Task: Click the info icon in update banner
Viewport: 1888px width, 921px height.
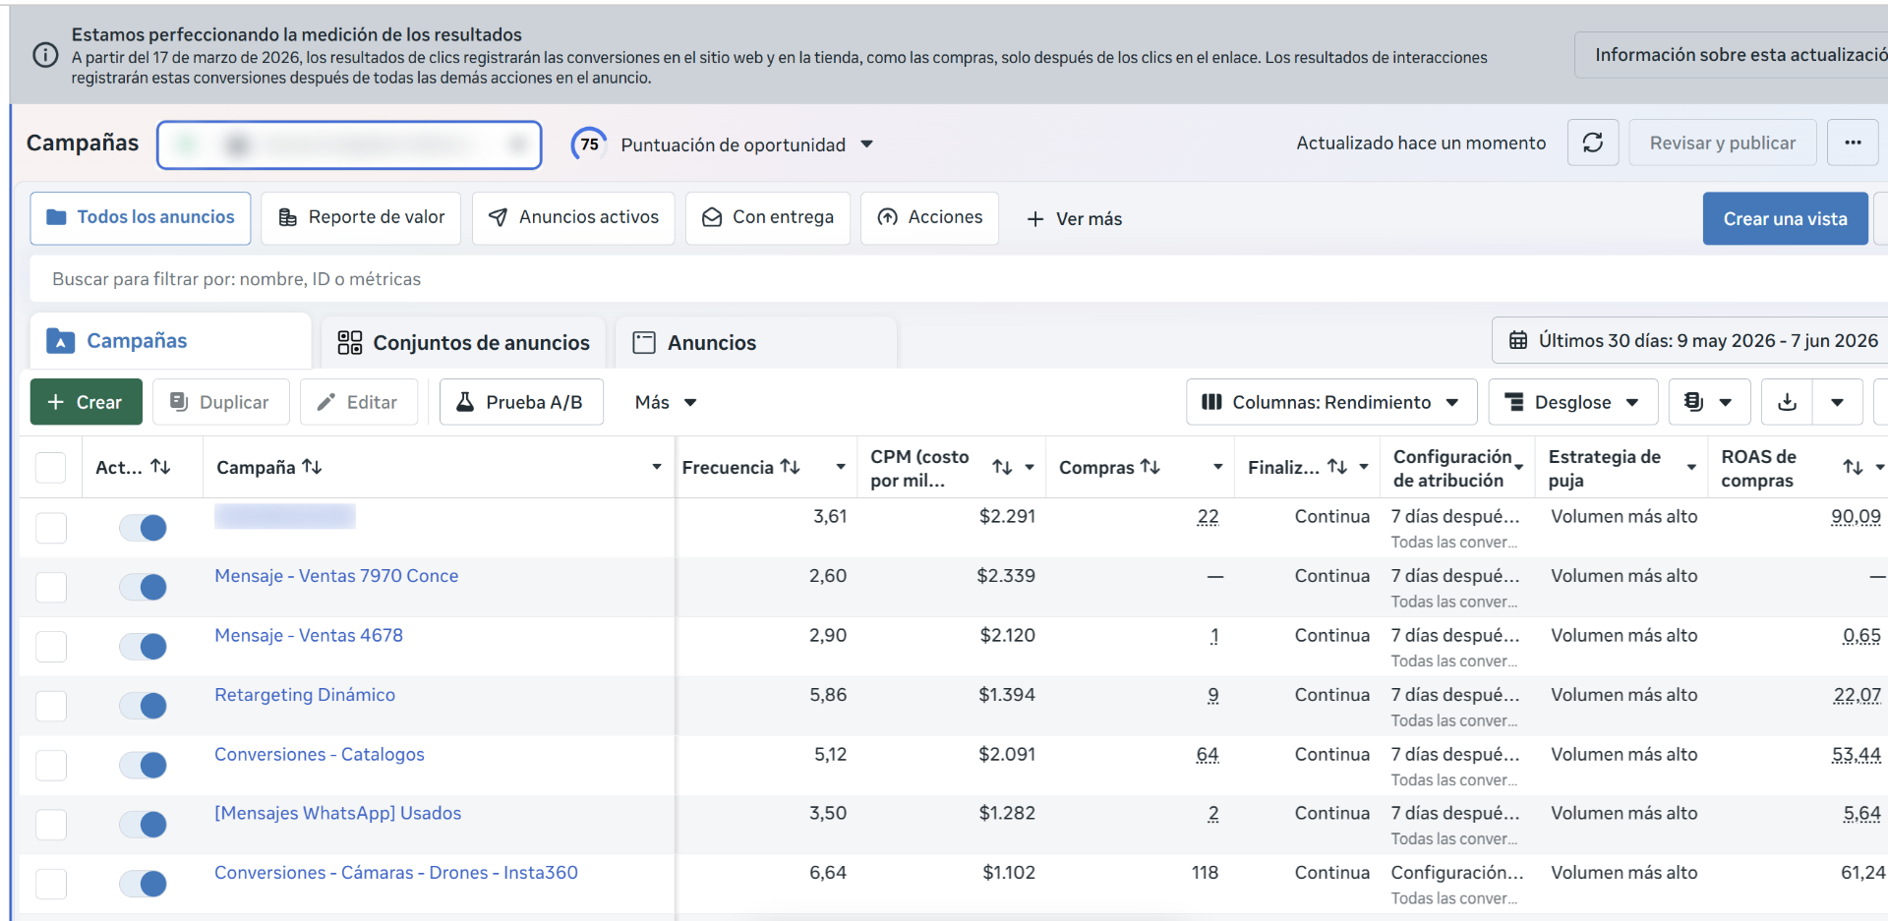Action: [45, 55]
